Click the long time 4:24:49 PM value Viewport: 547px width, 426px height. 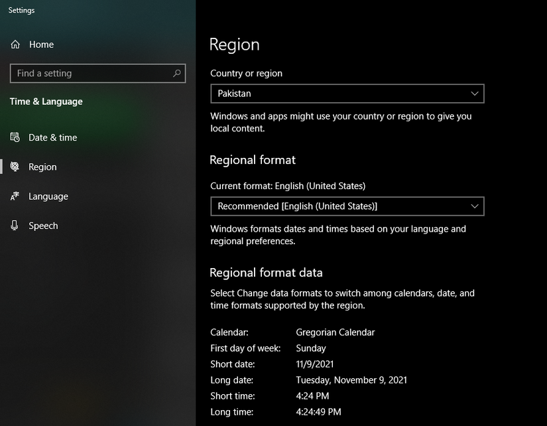click(318, 412)
